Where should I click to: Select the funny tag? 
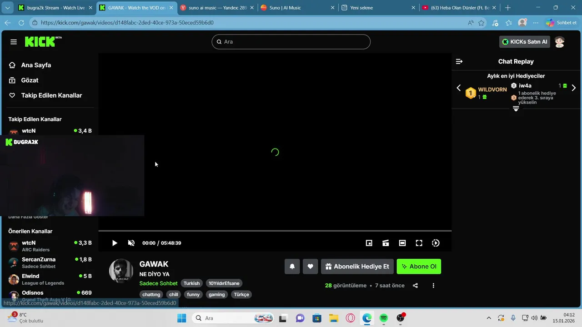(x=193, y=294)
